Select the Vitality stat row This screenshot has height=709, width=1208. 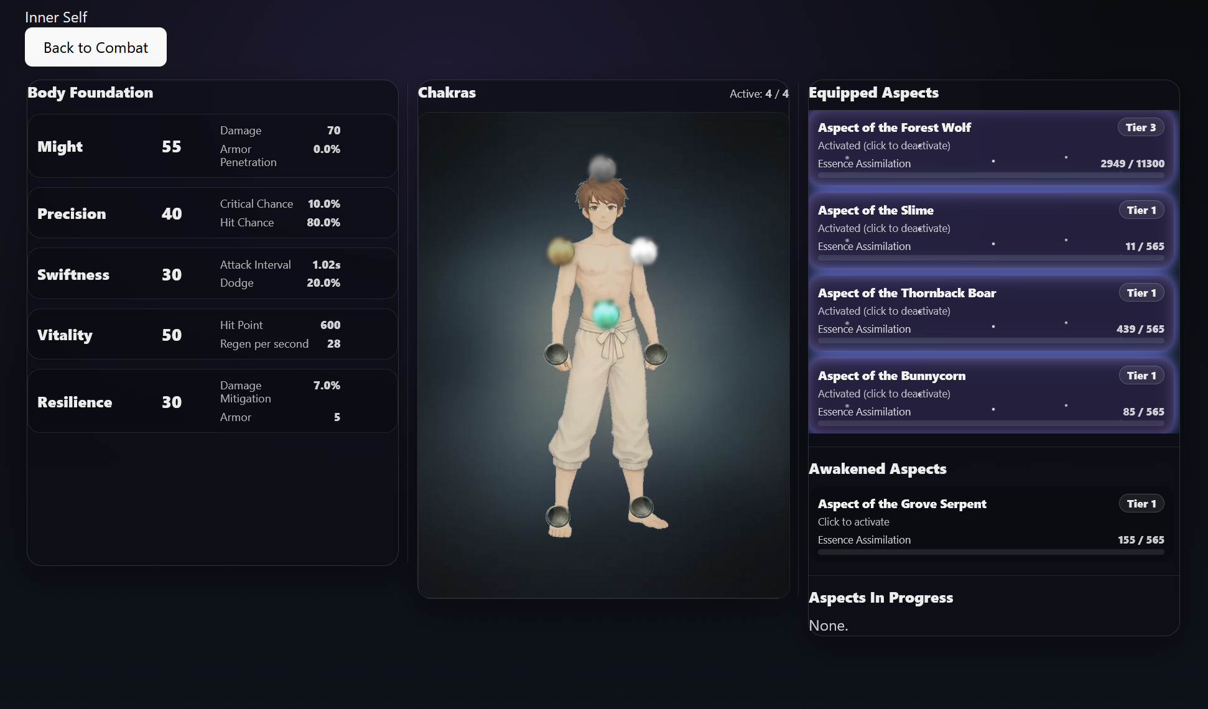[212, 335]
